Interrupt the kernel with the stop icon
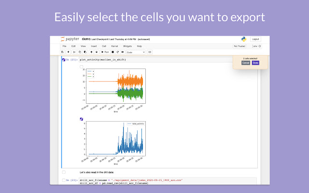 (x=112, y=52)
